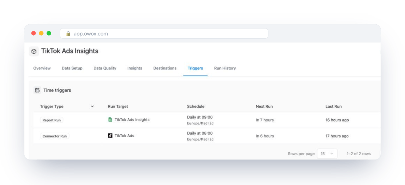Click the Time triggers section heading
This screenshot has width=405, height=185.
[57, 90]
